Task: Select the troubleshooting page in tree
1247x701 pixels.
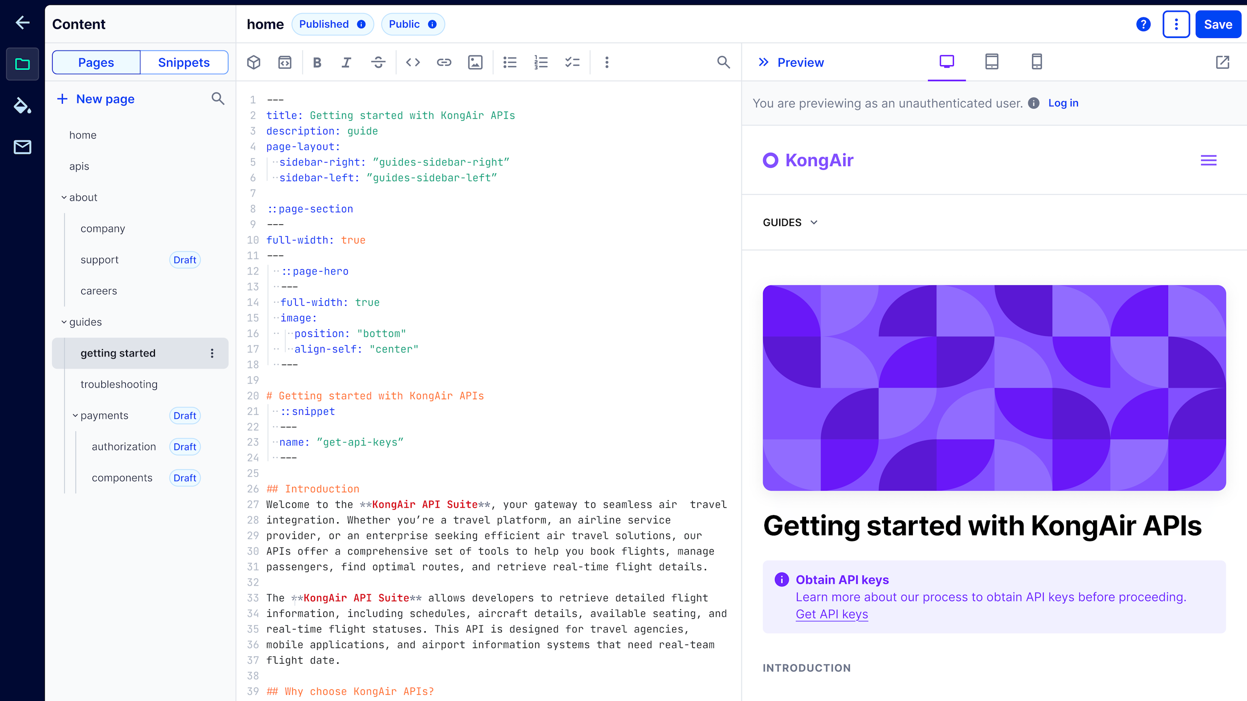Action: point(119,384)
